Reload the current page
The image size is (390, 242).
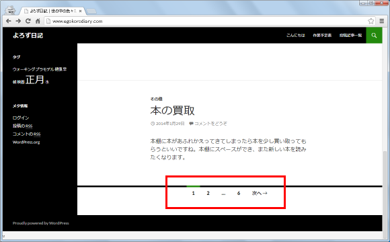pos(28,21)
